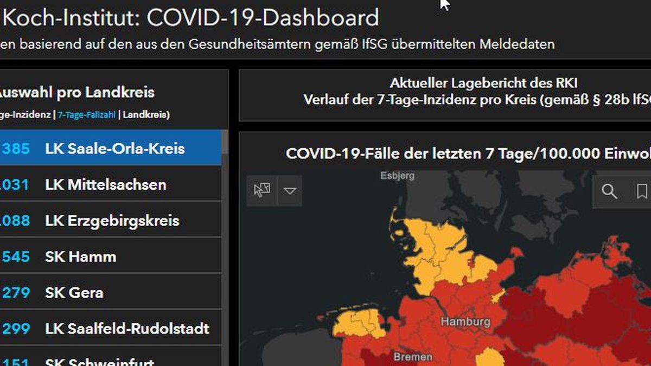Image resolution: width=651 pixels, height=366 pixels.
Task: Open the map selection tool icon
Action: click(x=262, y=190)
